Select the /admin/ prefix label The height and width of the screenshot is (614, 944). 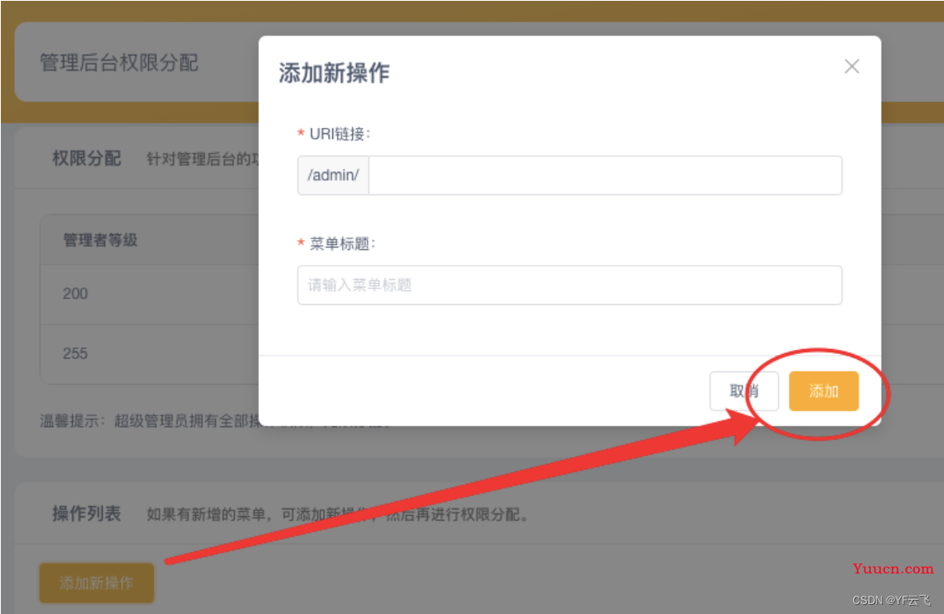pos(333,175)
